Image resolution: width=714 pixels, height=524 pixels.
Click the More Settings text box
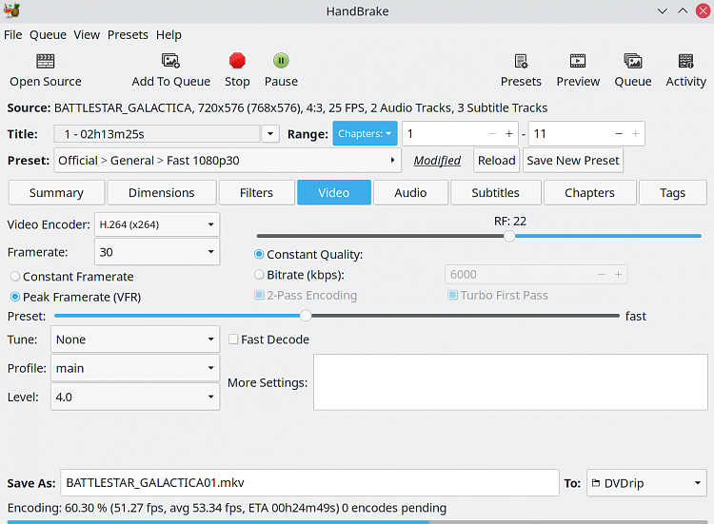(x=510, y=382)
